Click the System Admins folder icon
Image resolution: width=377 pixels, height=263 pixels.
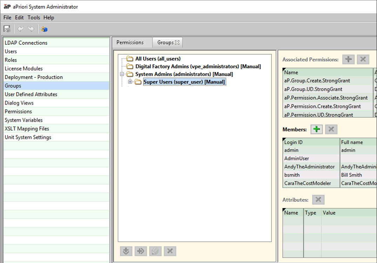[x=130, y=74]
